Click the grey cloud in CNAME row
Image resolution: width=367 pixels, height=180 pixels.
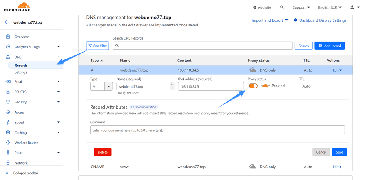pyautogui.click(x=252, y=167)
